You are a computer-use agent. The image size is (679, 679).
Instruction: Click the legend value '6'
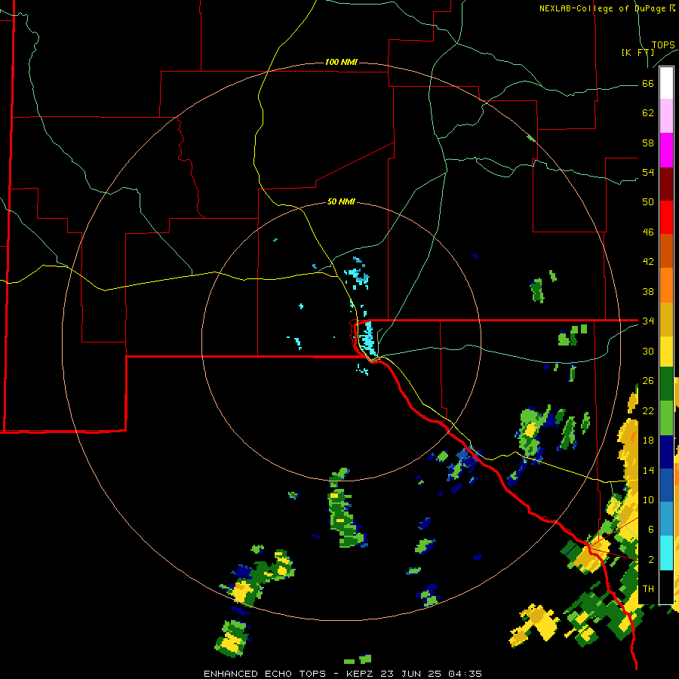(650, 529)
